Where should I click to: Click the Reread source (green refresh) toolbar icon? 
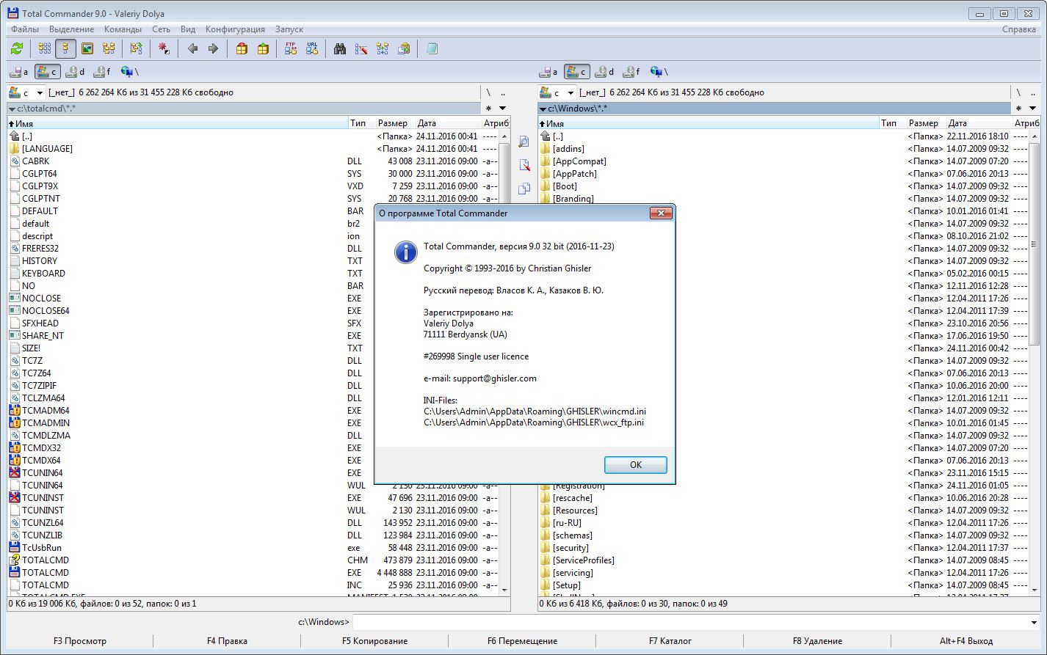point(17,48)
